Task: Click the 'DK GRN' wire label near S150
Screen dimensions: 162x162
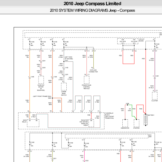Action: pyautogui.click(x=130, y=110)
